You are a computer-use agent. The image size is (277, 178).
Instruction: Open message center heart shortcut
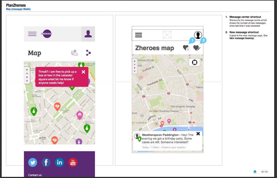click(x=186, y=48)
